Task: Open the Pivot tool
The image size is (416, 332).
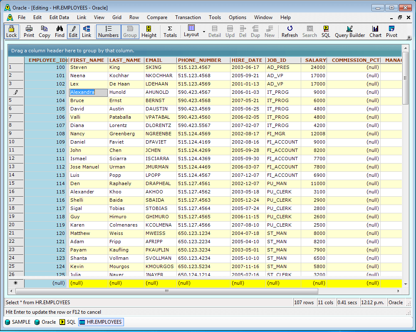Action: (391, 32)
